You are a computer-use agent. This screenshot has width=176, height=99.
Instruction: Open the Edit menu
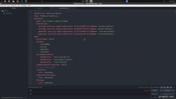pos(5,5)
